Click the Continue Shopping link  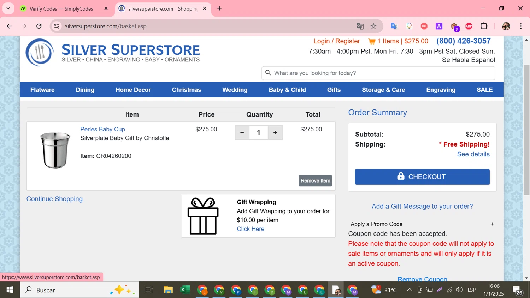(54, 199)
